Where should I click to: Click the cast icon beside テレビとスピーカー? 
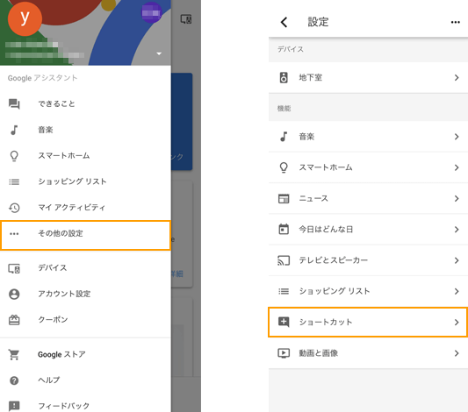coord(284,260)
